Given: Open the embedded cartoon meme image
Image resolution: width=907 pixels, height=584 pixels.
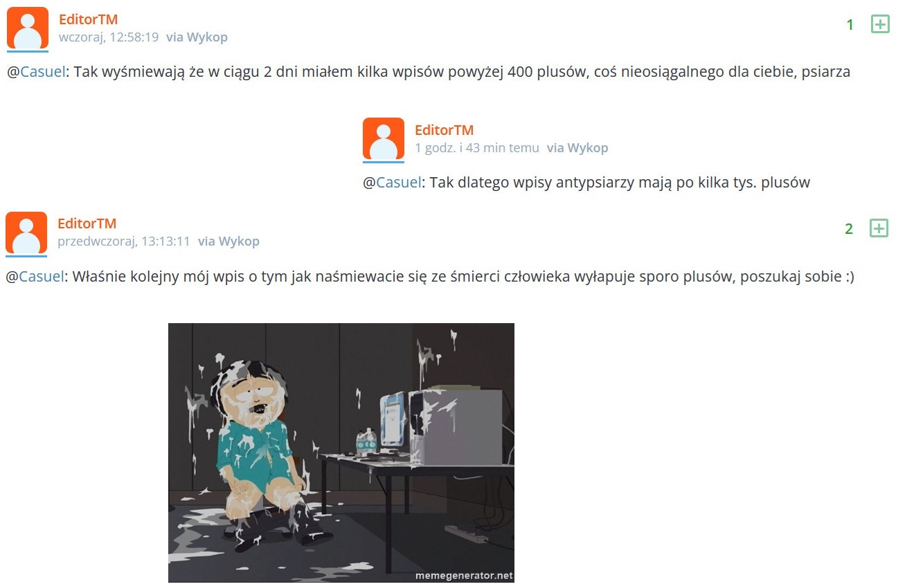Looking at the screenshot, I should 341,453.
